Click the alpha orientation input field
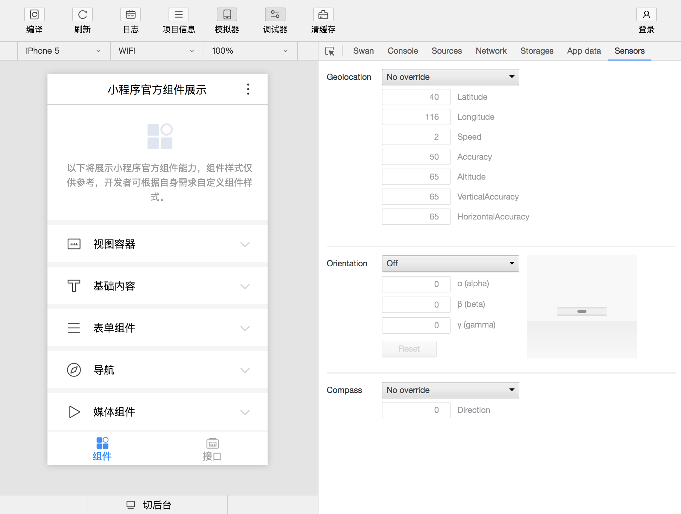 [416, 284]
